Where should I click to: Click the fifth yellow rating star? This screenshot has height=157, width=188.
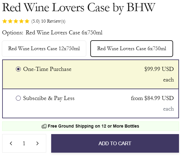(27, 21)
